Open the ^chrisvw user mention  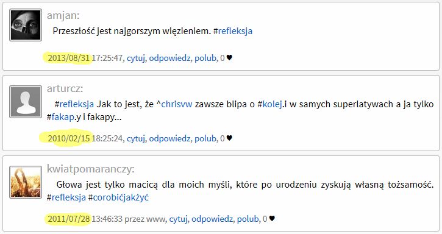[x=174, y=104]
